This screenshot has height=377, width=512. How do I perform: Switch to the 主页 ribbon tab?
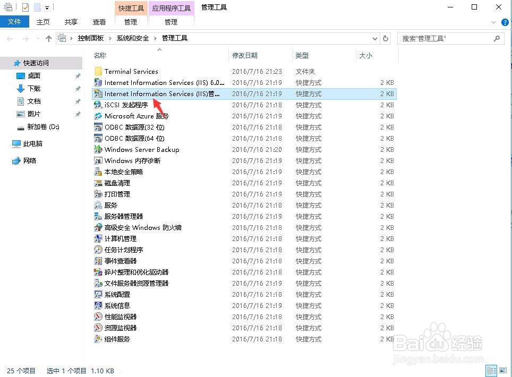(x=43, y=22)
